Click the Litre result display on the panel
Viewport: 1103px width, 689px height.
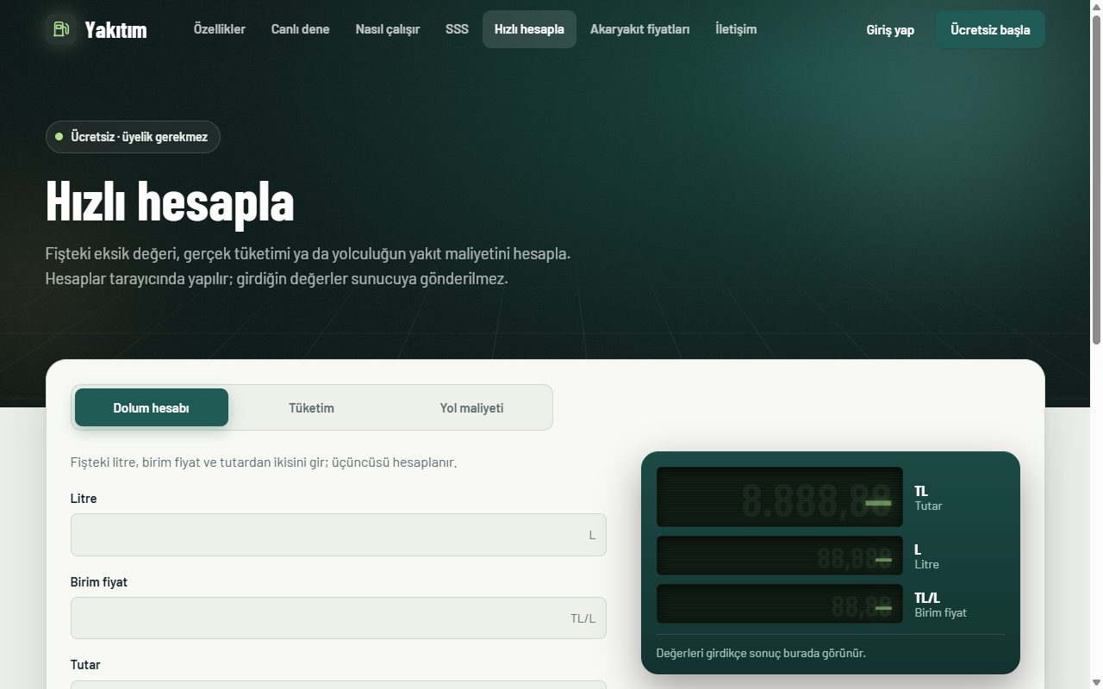[x=780, y=556]
